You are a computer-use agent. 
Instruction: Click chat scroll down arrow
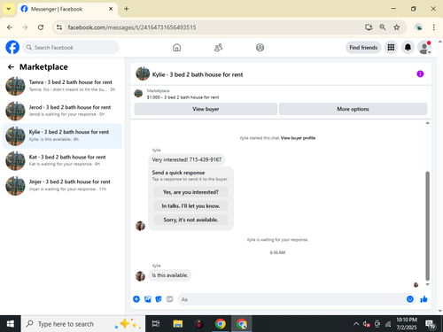click(427, 284)
